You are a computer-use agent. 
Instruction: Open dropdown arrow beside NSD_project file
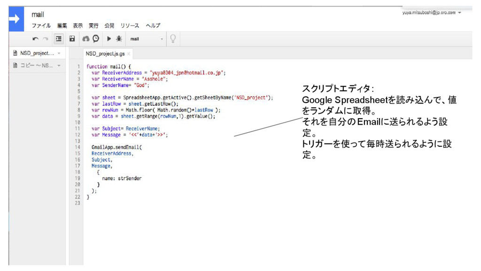59,54
